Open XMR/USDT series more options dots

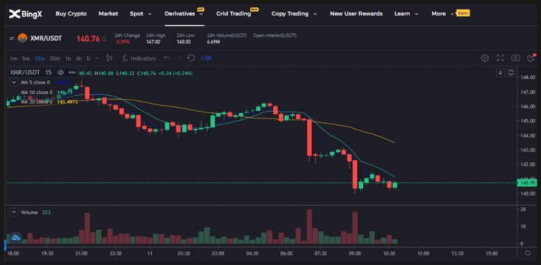click(72, 72)
